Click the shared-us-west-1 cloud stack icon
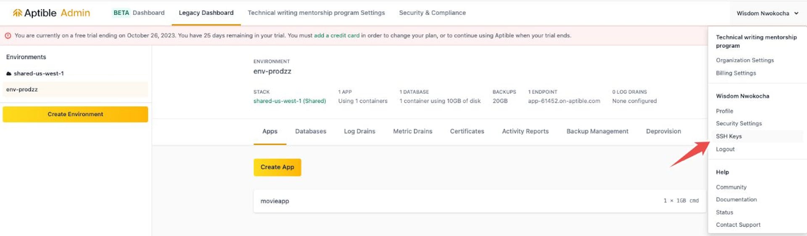This screenshot has width=807, height=236. [x=9, y=74]
